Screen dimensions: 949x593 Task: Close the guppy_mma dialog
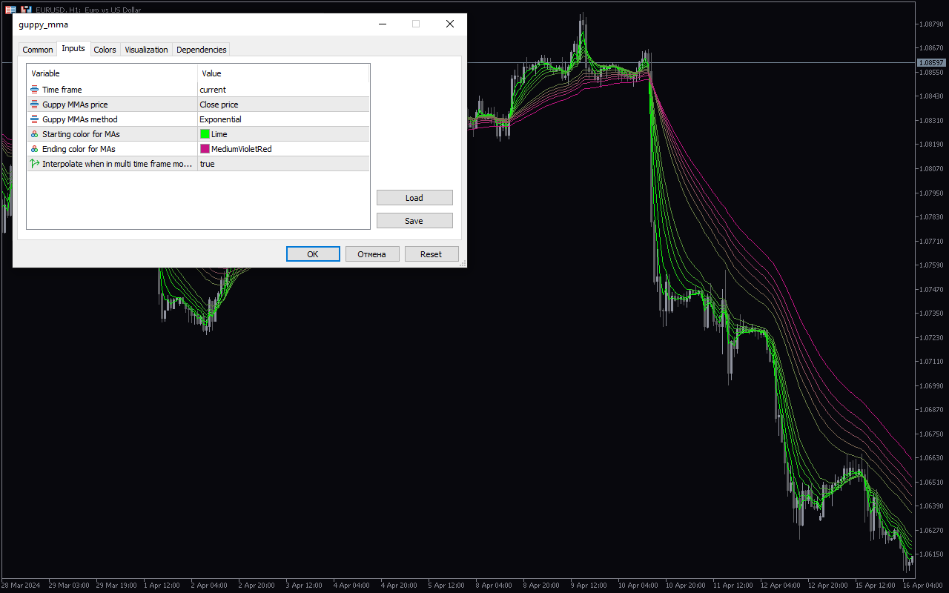pyautogui.click(x=449, y=24)
